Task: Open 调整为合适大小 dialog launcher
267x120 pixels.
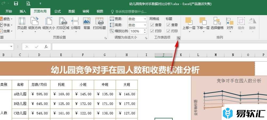Action: 146,38
